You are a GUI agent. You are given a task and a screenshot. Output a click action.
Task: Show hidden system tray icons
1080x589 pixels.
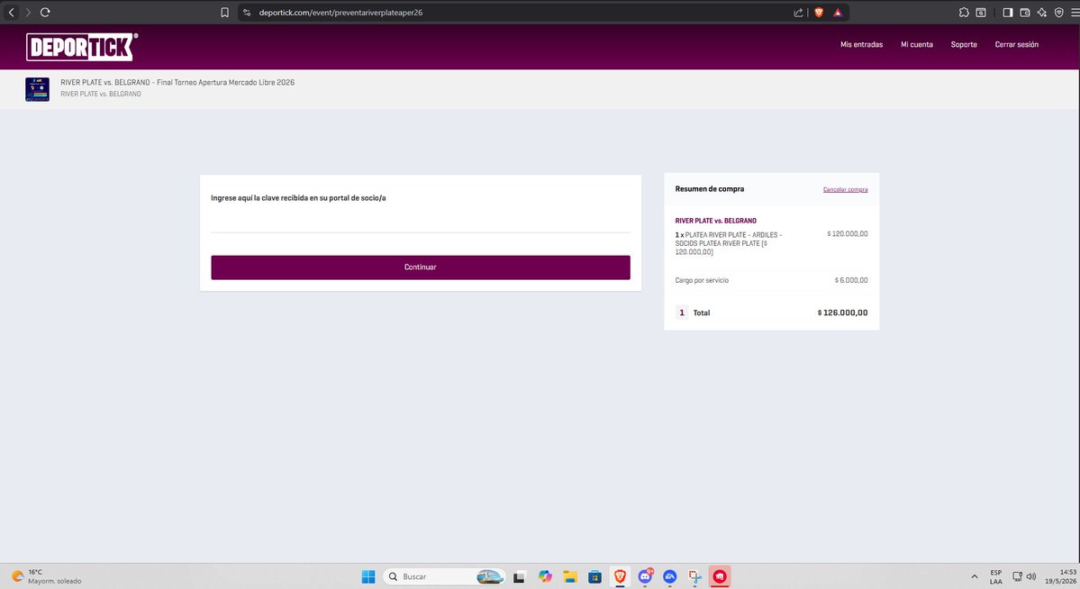tap(974, 576)
